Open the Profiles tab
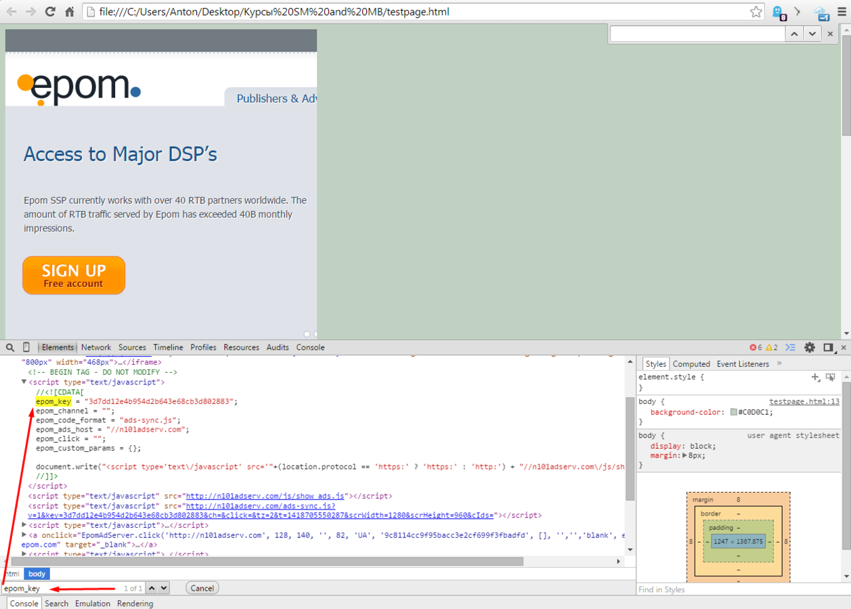Image resolution: width=851 pixels, height=609 pixels. coord(203,347)
